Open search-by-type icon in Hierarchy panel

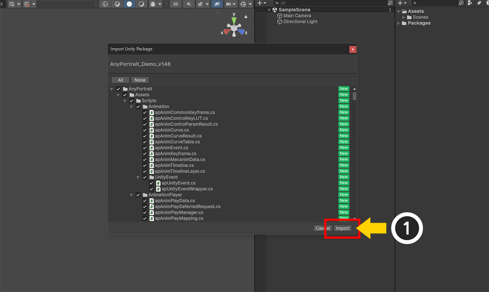pyautogui.click(x=390, y=3)
